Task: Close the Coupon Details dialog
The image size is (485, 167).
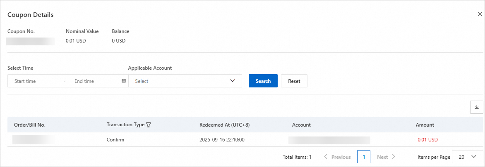Action: [x=480, y=14]
